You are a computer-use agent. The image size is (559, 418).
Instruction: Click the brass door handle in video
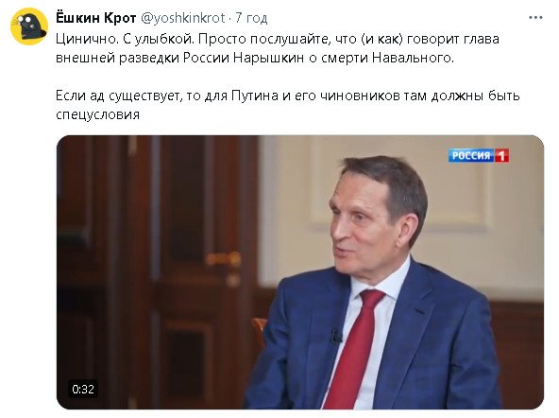(x=224, y=259)
